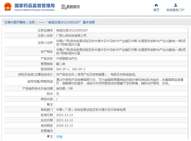Click the 产品储存条件及有效期 label

coord(38,88)
